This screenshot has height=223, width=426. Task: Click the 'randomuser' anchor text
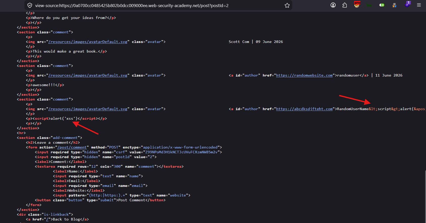(348, 75)
